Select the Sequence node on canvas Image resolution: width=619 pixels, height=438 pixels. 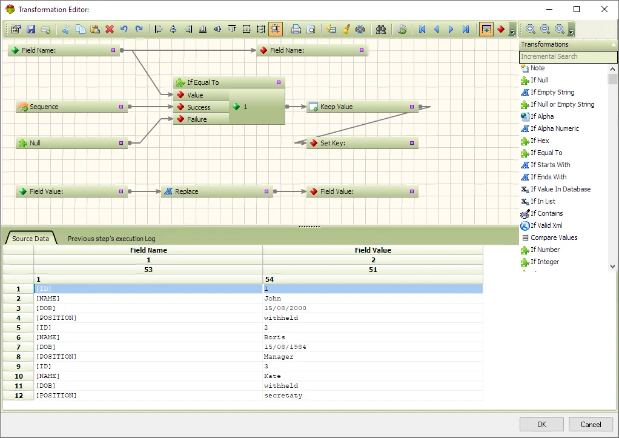(71, 107)
